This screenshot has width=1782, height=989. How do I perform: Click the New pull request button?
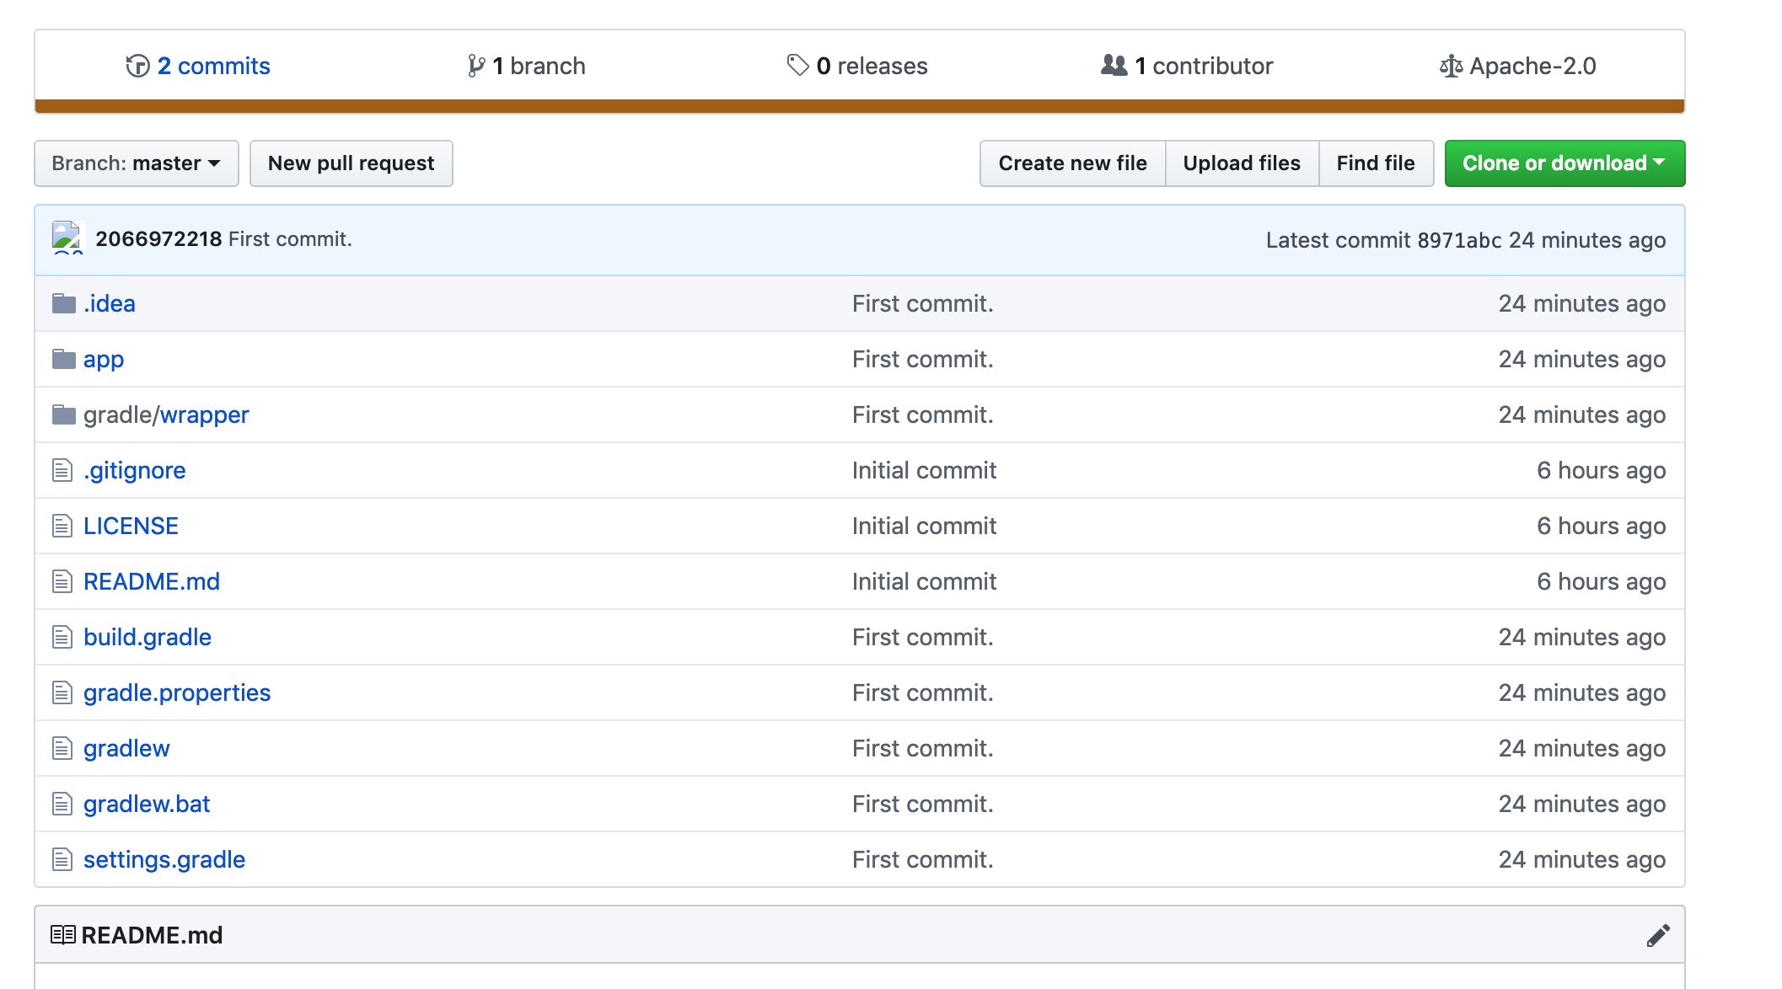coord(352,163)
